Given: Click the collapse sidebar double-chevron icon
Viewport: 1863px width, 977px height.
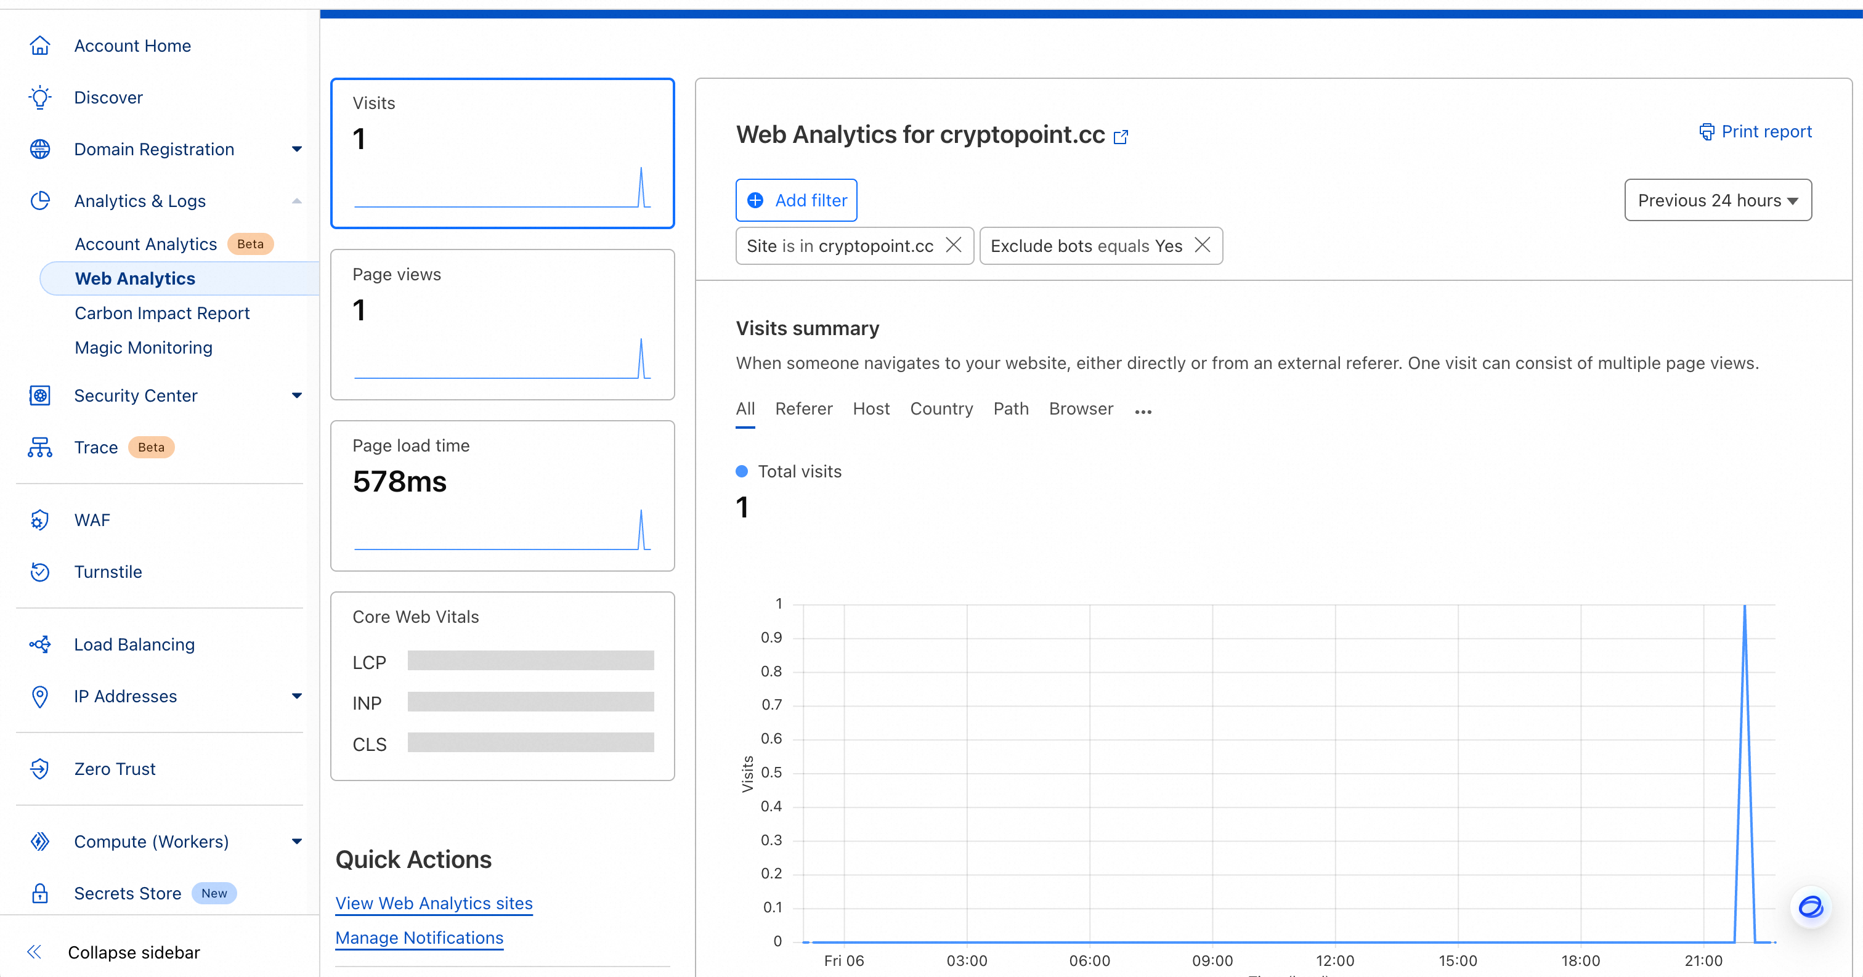Looking at the screenshot, I should [x=34, y=952].
